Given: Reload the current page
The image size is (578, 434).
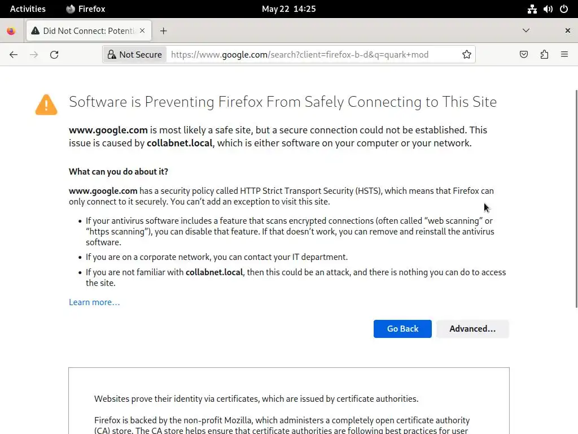Looking at the screenshot, I should pyautogui.click(x=54, y=55).
